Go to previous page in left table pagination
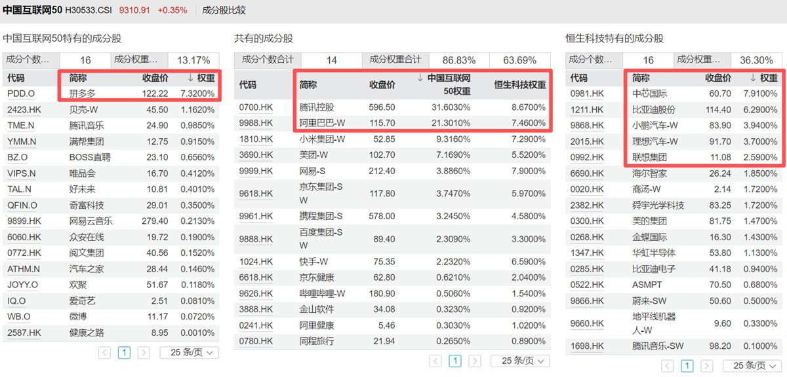Viewport: 787px width, 377px height. (x=104, y=352)
